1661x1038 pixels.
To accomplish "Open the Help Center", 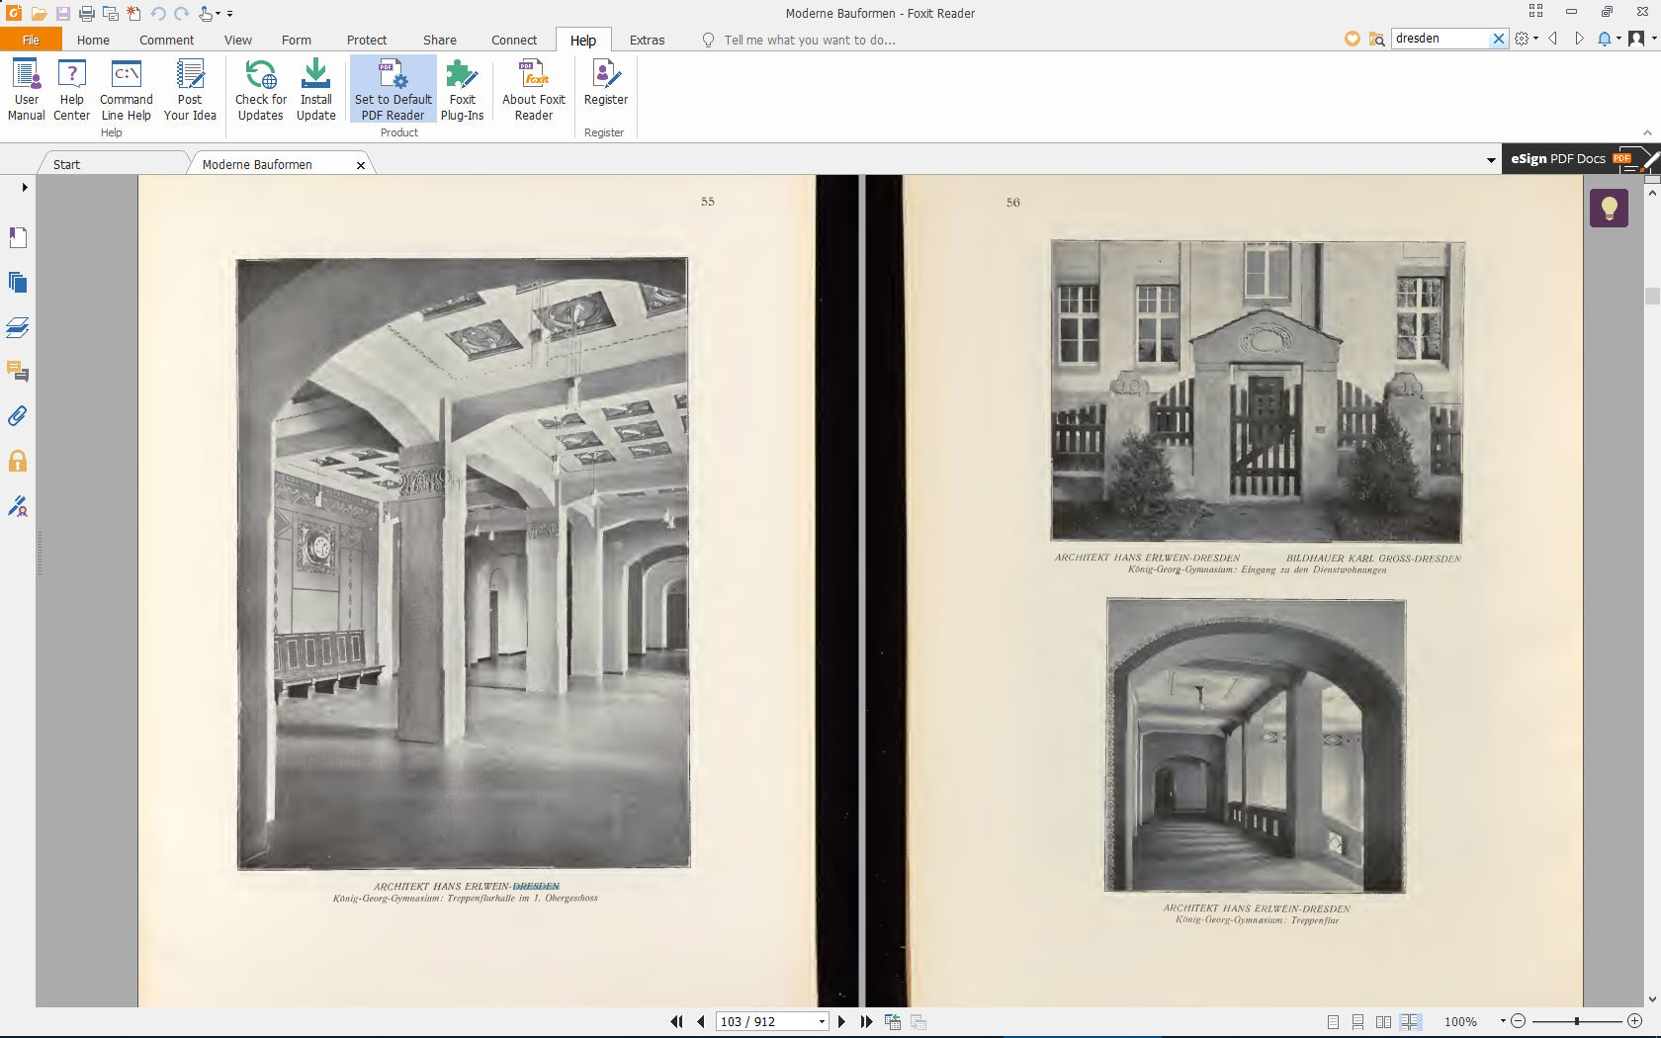I will [x=72, y=89].
